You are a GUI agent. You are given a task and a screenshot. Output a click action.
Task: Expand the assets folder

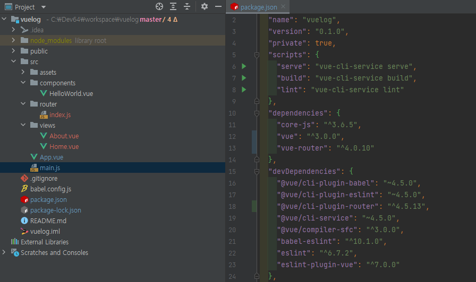click(x=23, y=72)
